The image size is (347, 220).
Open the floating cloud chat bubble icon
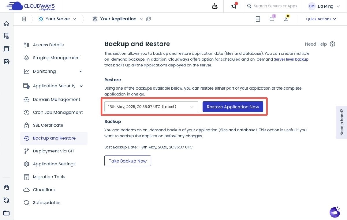[x=335, y=212]
